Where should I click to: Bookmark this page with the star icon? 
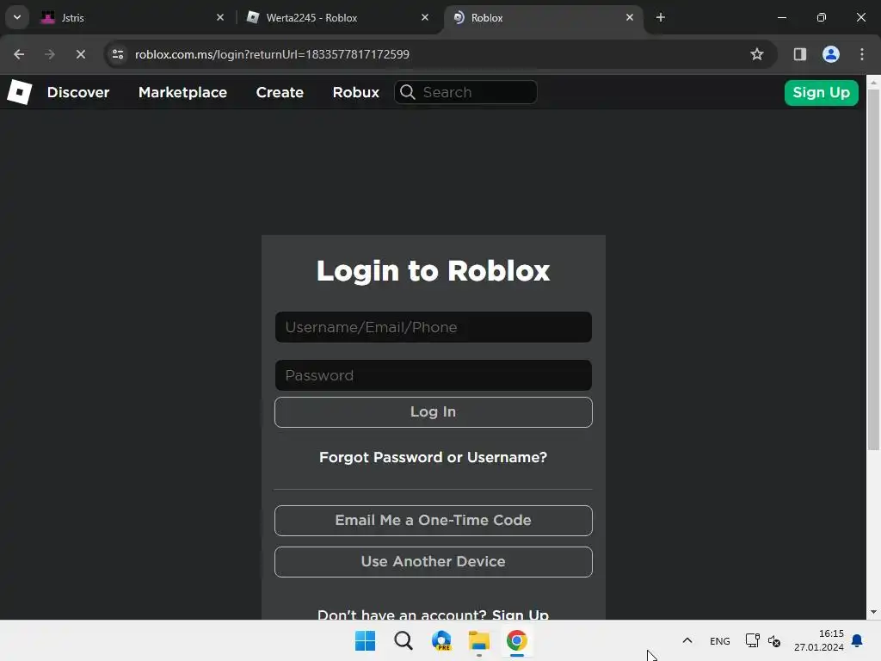coord(757,54)
